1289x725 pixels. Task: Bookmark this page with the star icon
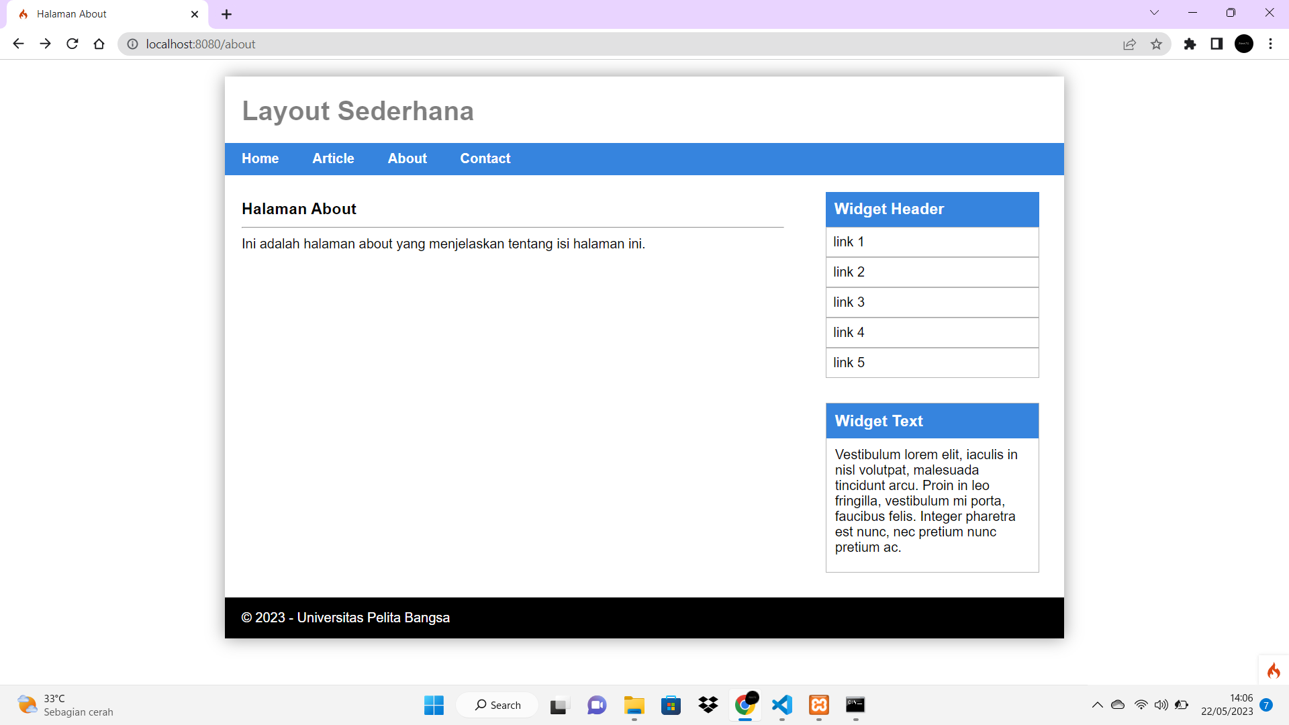click(1157, 44)
